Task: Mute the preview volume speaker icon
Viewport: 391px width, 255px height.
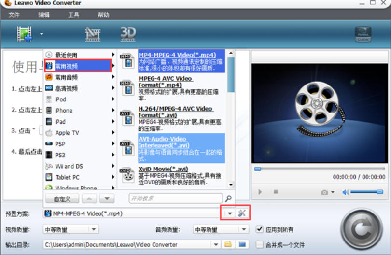Action: pyautogui.click(x=346, y=192)
